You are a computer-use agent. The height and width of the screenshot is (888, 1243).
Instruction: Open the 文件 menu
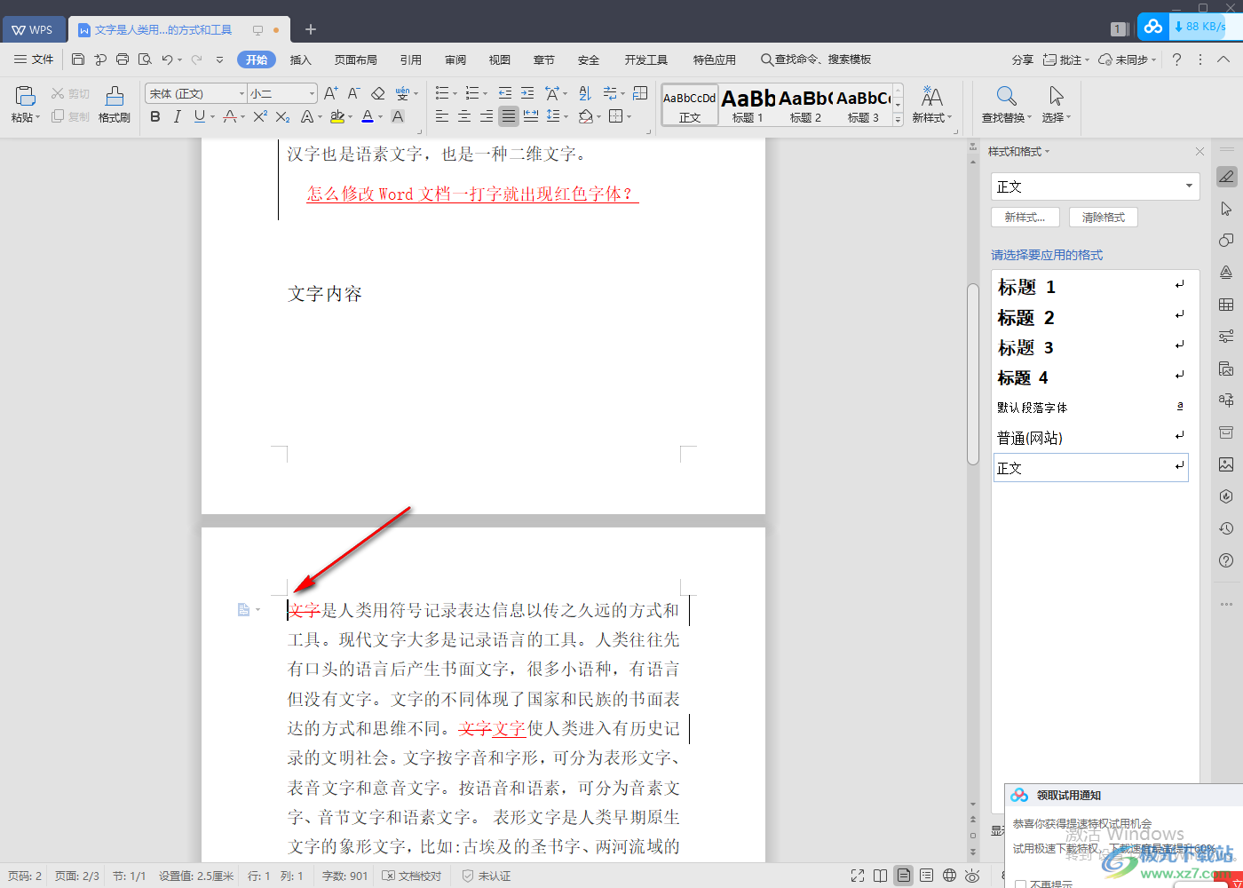34,59
